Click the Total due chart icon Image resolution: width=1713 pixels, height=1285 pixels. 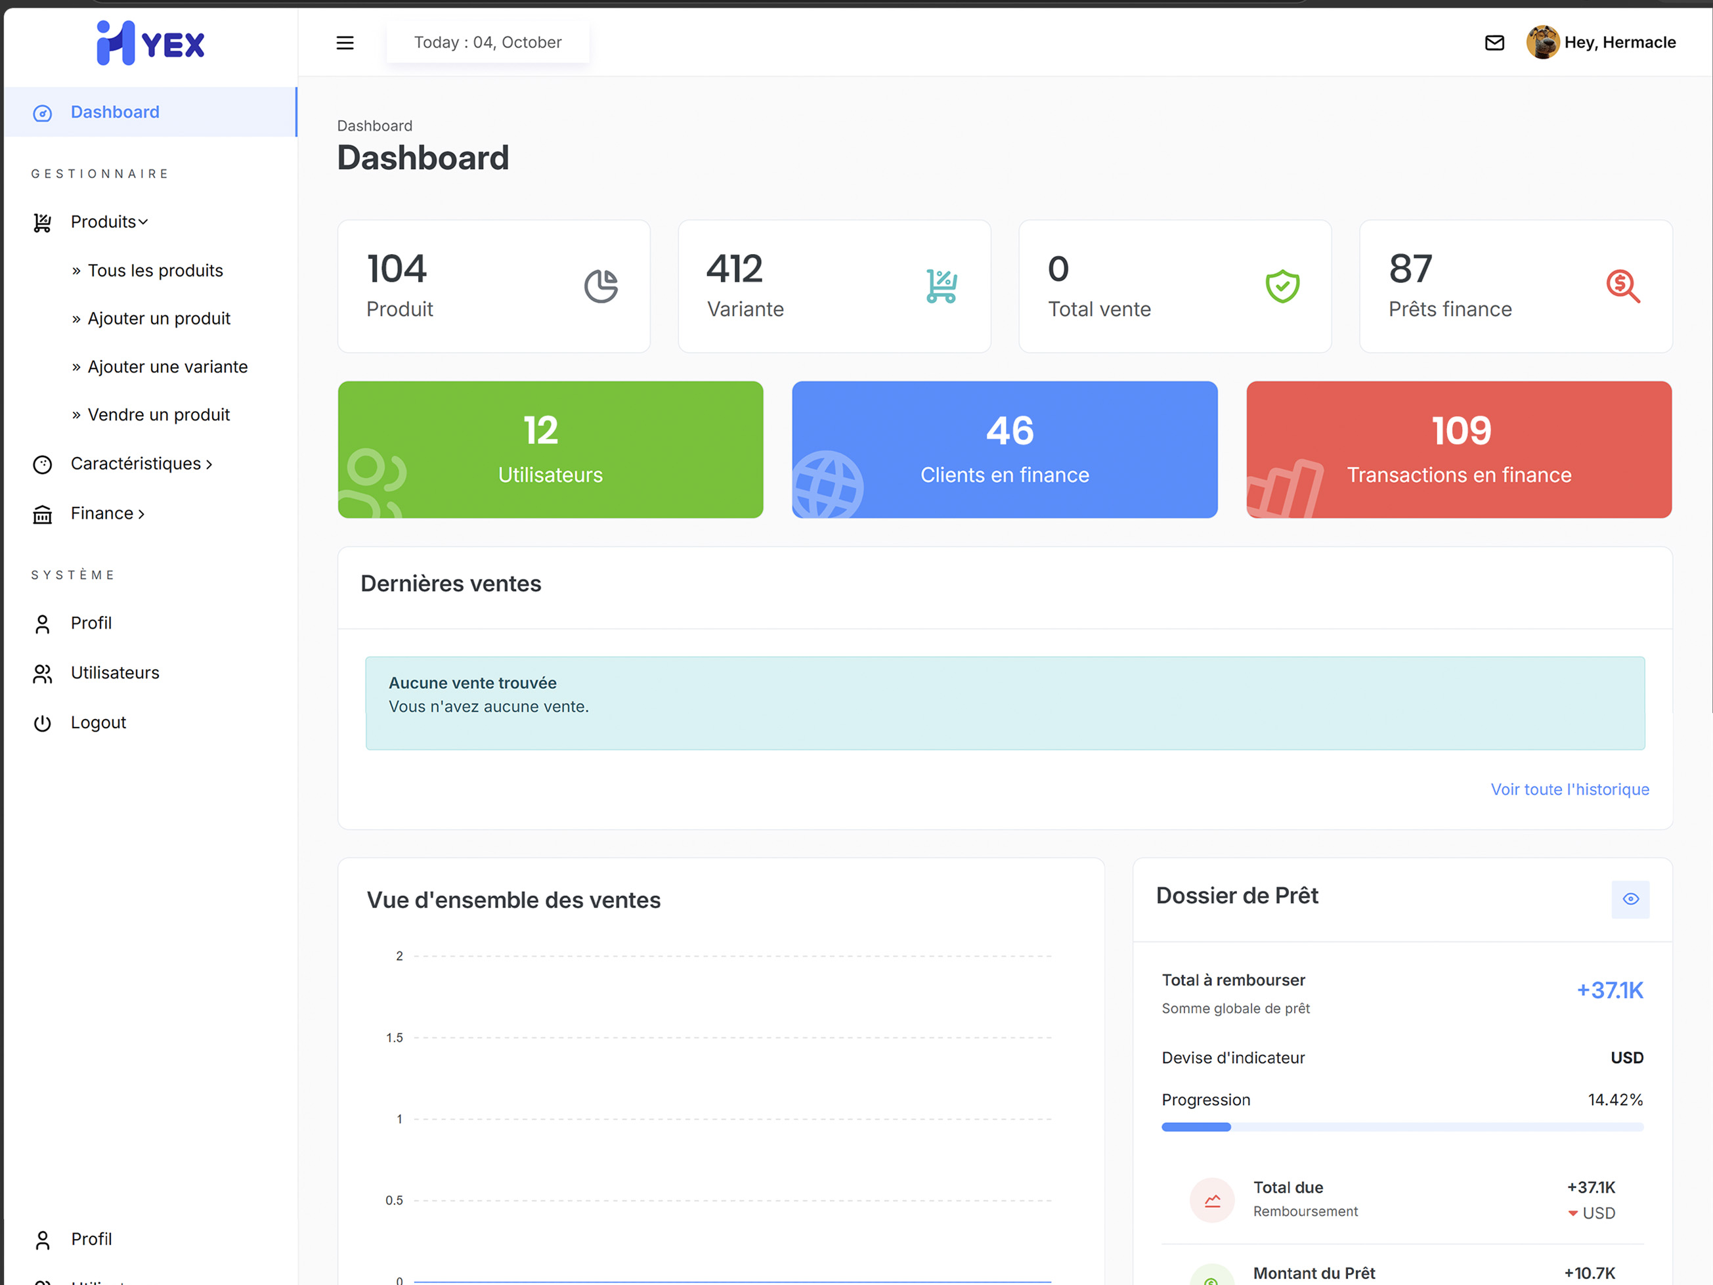point(1212,1200)
